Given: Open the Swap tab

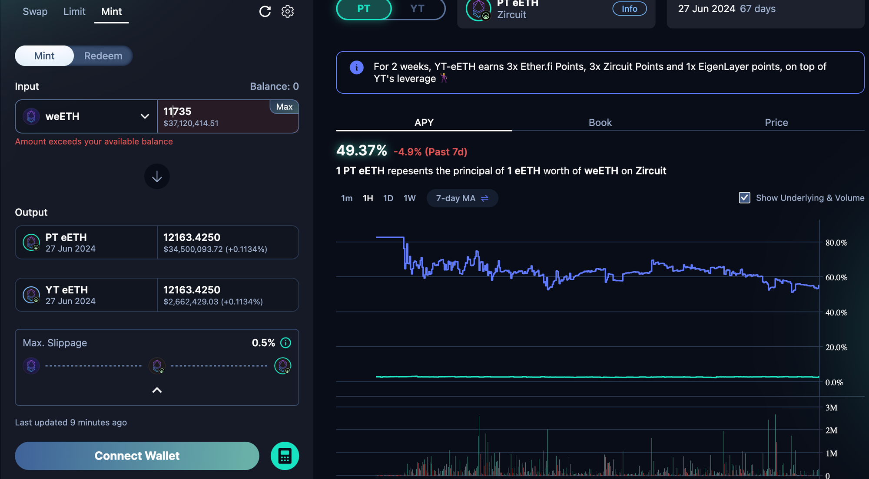Looking at the screenshot, I should point(35,12).
